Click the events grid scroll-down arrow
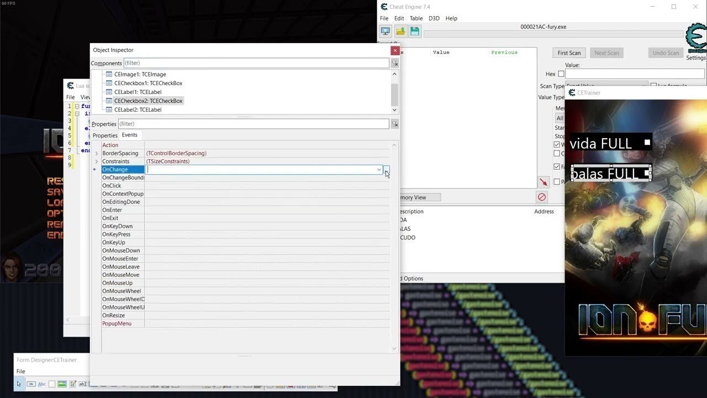Screen dimensions: 707x398 point(394,348)
